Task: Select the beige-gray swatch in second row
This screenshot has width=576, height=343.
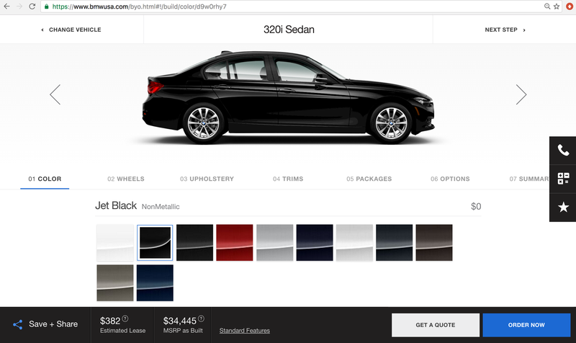Action: [x=115, y=282]
